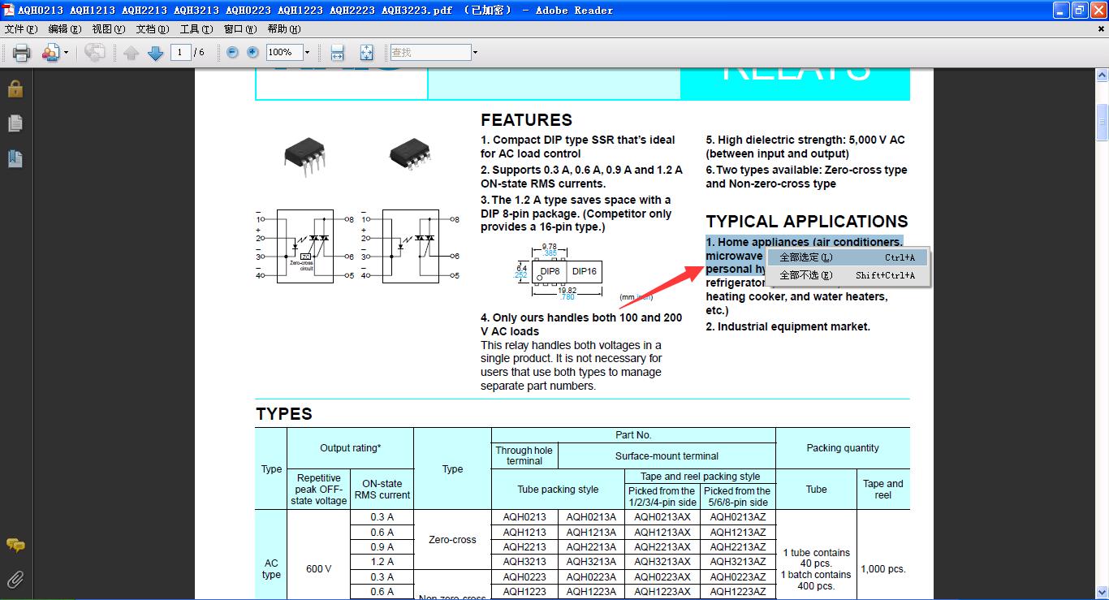Open security padlock panel in the sidebar

15,88
